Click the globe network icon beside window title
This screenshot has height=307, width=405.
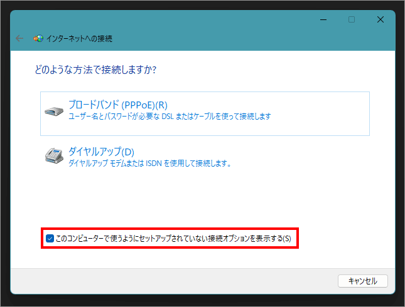coord(38,38)
